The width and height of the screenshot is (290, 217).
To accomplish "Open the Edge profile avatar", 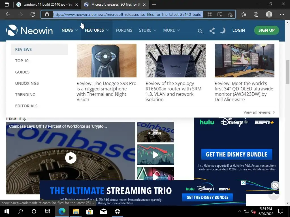I will click(x=269, y=14).
